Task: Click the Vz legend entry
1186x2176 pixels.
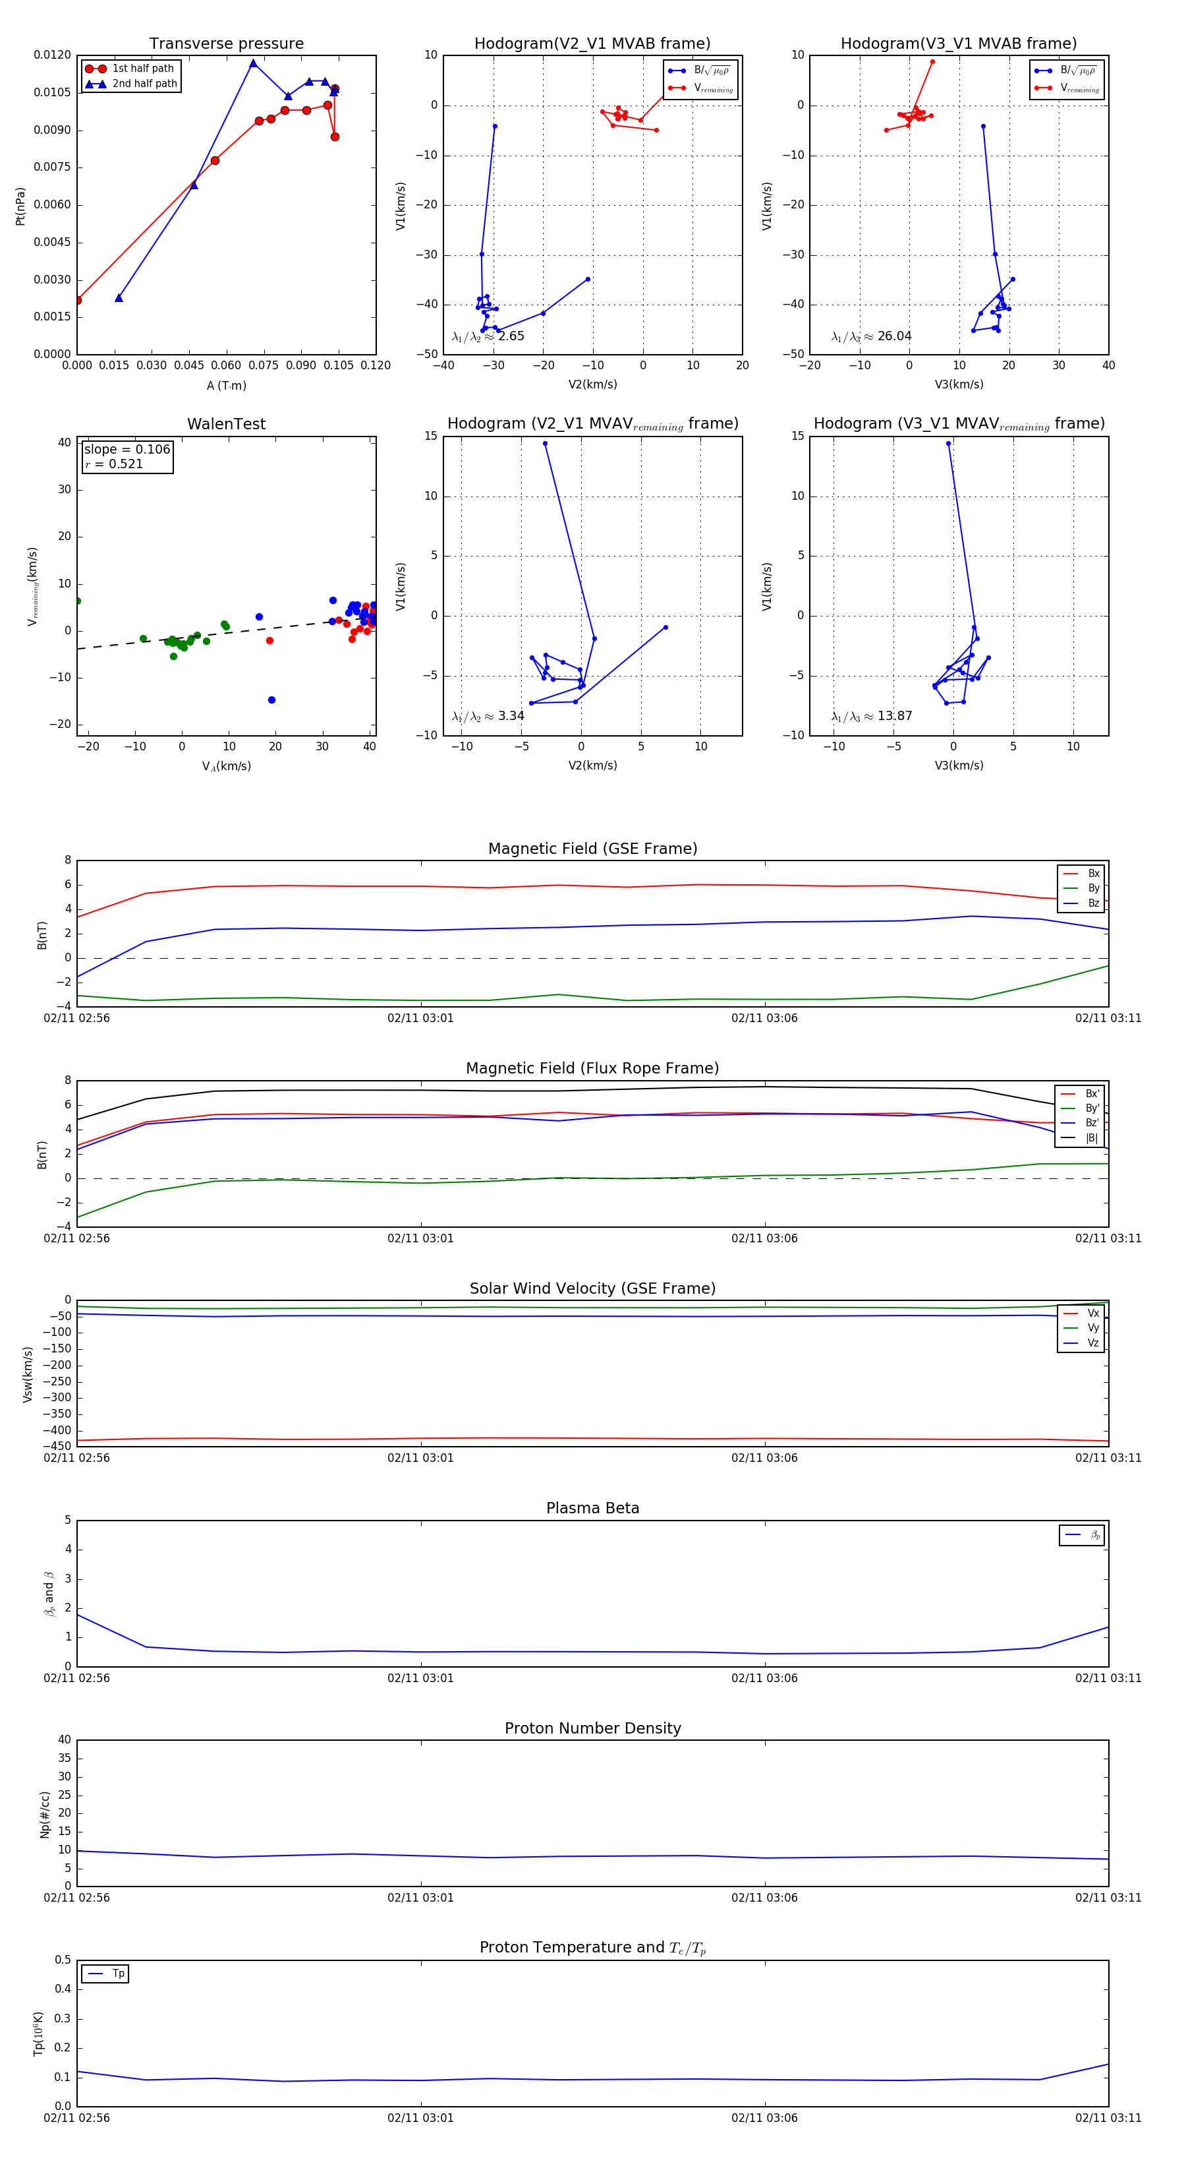Action: point(1081,1343)
